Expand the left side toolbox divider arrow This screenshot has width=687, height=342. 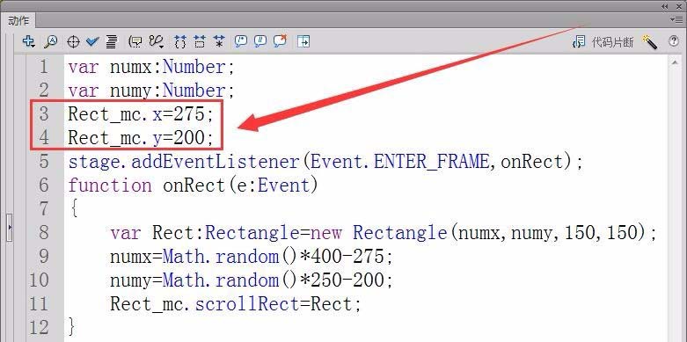10,228
